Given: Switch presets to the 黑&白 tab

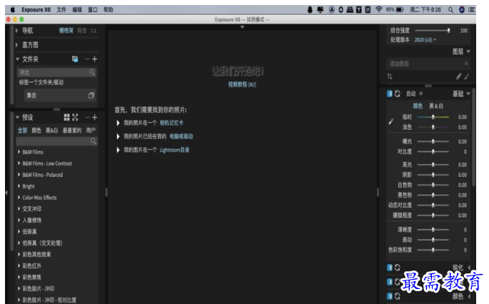Looking at the screenshot, I should [x=52, y=131].
